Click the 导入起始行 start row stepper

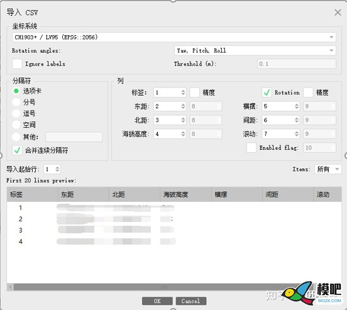pyautogui.click(x=52, y=169)
